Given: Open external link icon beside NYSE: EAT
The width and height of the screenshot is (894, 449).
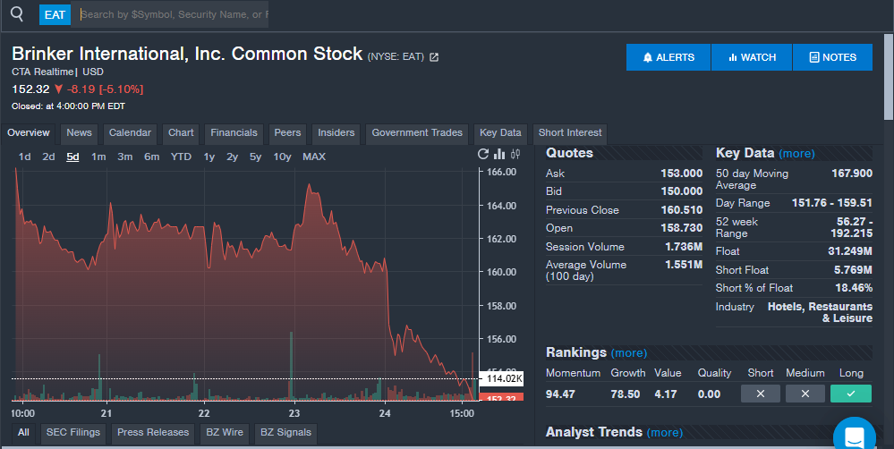Looking at the screenshot, I should click(434, 57).
